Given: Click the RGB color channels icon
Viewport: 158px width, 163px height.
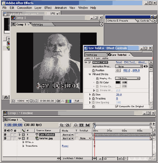Looking at the screenshot, I should [x=68, y=101].
